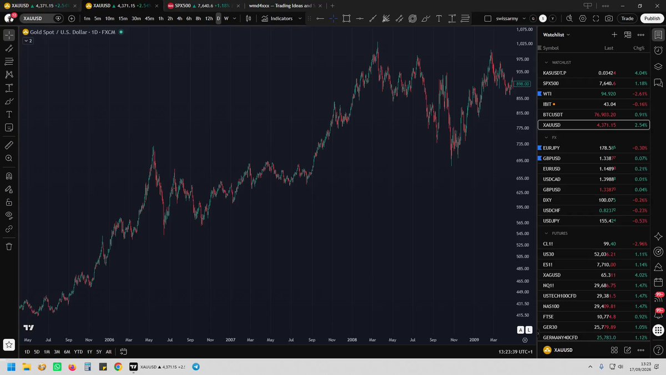
Task: Enter fullscreen mode from the top toolbar
Action: click(596, 18)
